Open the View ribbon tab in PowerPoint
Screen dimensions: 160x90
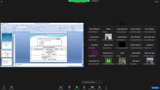pyautogui.click(x=30, y=25)
